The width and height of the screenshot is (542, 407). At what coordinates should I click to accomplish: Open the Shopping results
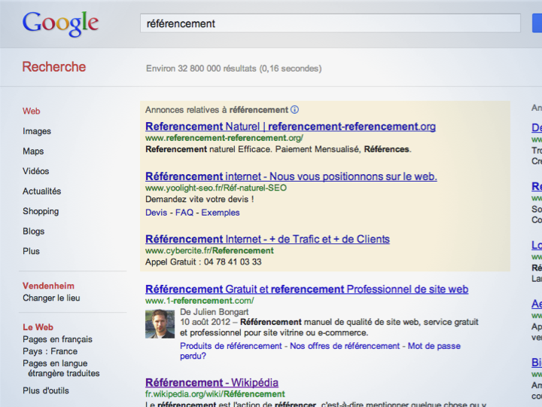coord(41,211)
